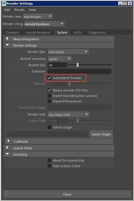Click the Bucket Size slider handle
Image resolution: width=134 pixels, height=201 pixels.
pyautogui.click(x=78, y=65)
